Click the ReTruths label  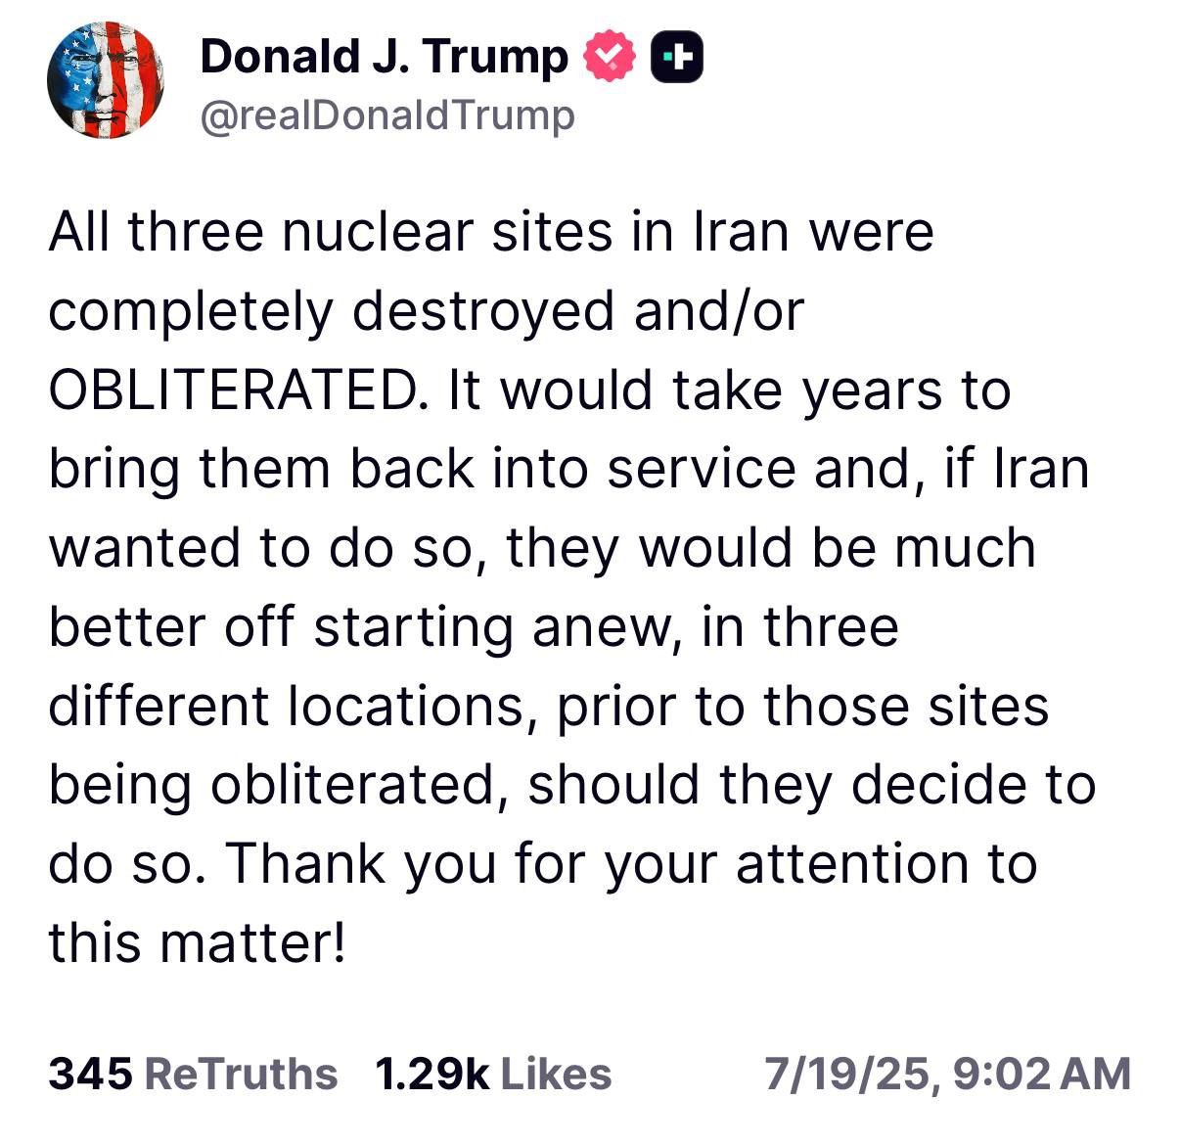click(241, 1074)
